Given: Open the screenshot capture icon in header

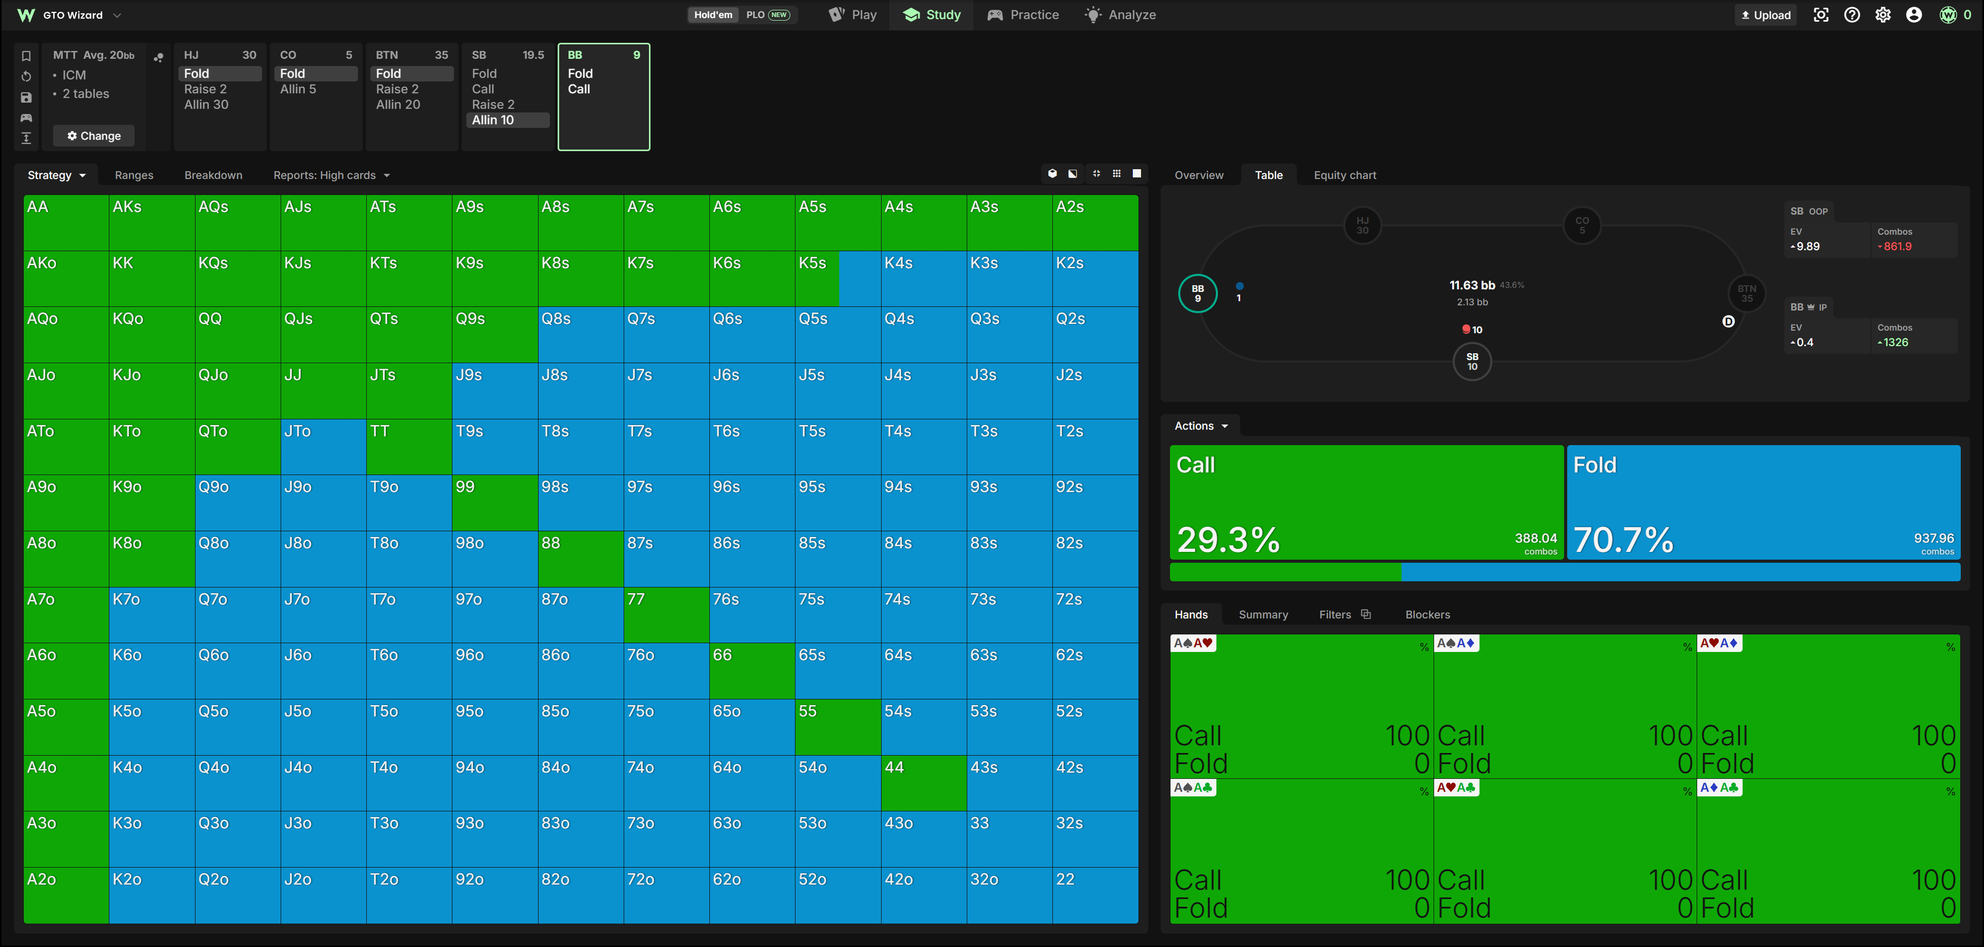Looking at the screenshot, I should [x=1820, y=14].
